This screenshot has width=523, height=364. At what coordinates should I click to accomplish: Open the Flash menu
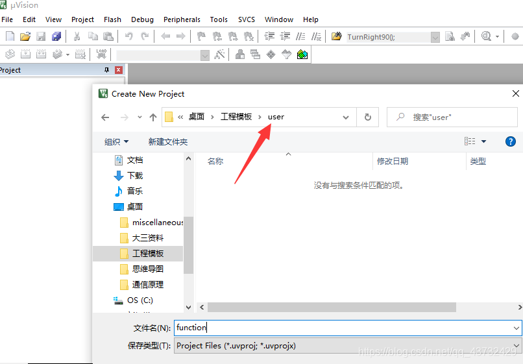tap(112, 19)
